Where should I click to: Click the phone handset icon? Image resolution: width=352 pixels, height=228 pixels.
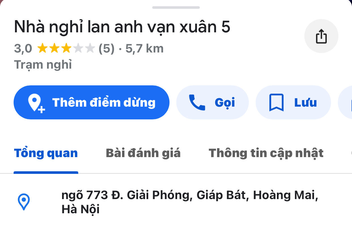tap(197, 102)
